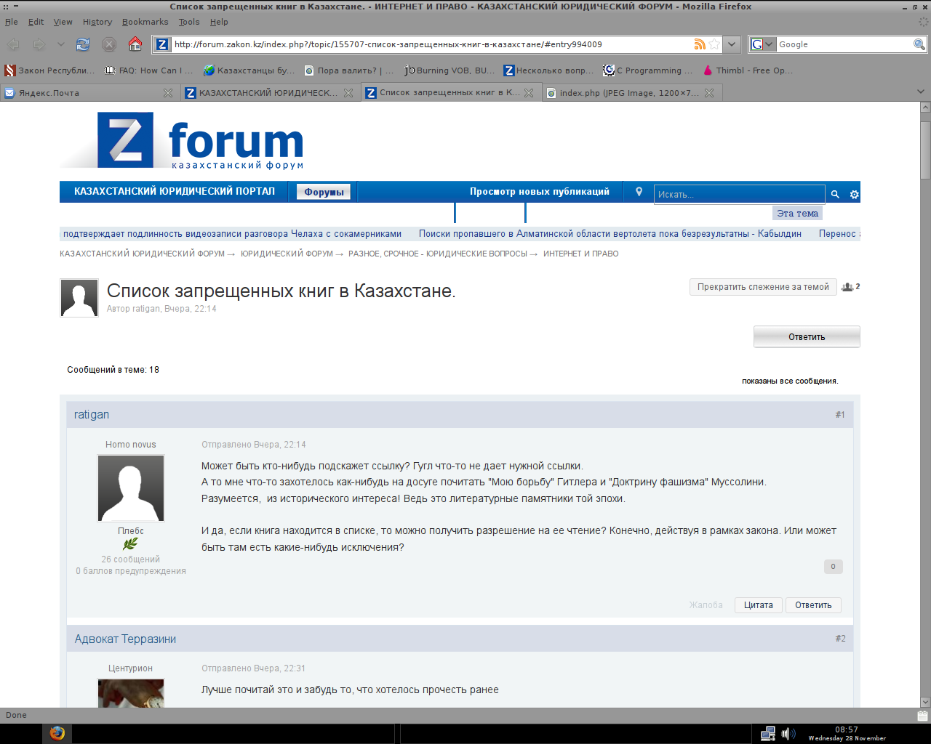
Task: Click the topic starter avatar beside title
Action: click(x=79, y=298)
